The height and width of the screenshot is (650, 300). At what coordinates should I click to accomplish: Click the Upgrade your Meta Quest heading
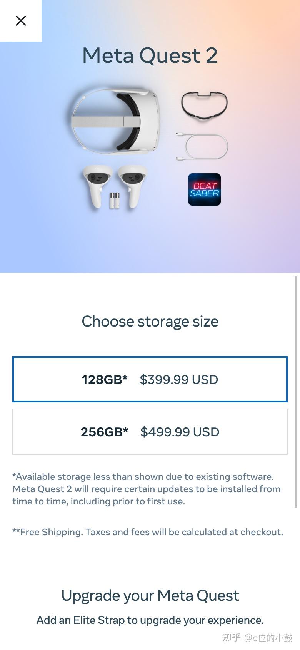tap(150, 595)
